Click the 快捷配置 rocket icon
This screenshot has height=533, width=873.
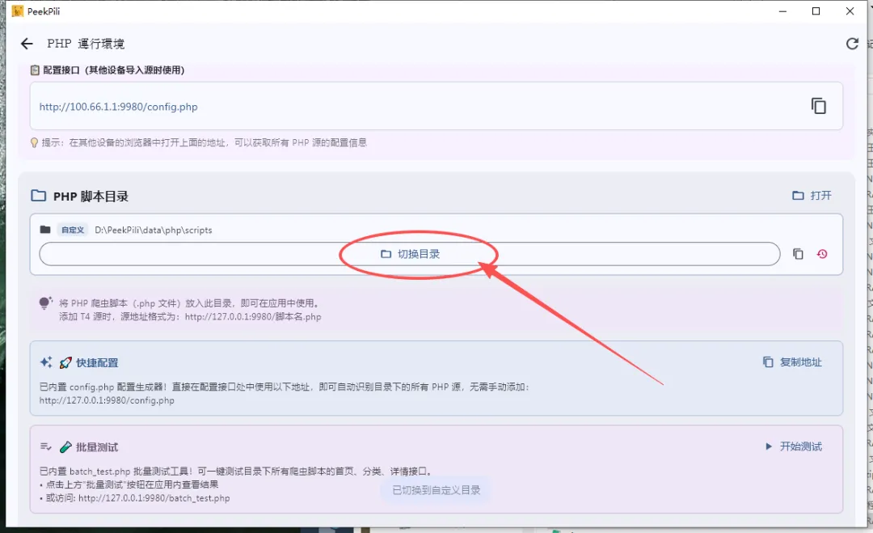point(65,362)
